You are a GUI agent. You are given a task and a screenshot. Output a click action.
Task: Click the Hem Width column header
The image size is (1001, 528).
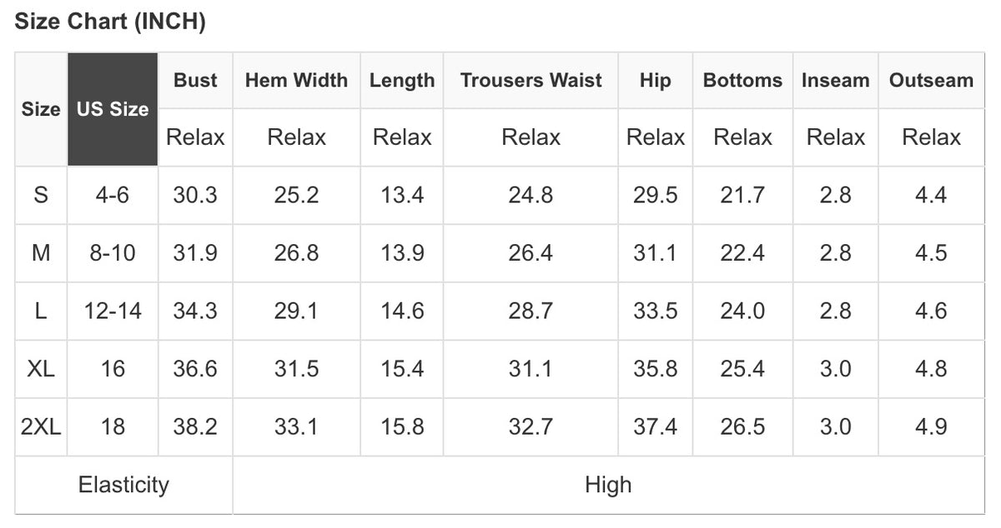(296, 81)
